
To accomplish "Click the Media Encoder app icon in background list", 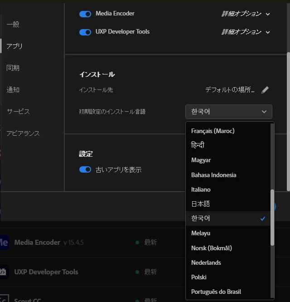I will (x=4, y=243).
